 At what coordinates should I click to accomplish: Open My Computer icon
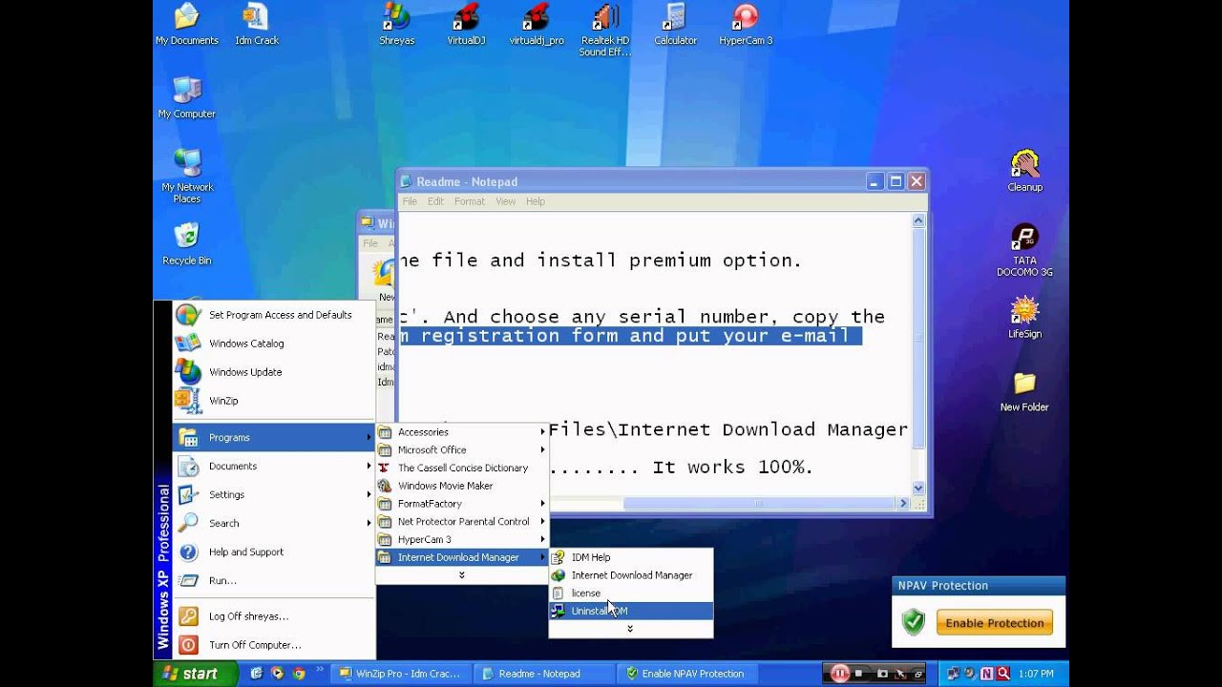(x=187, y=97)
